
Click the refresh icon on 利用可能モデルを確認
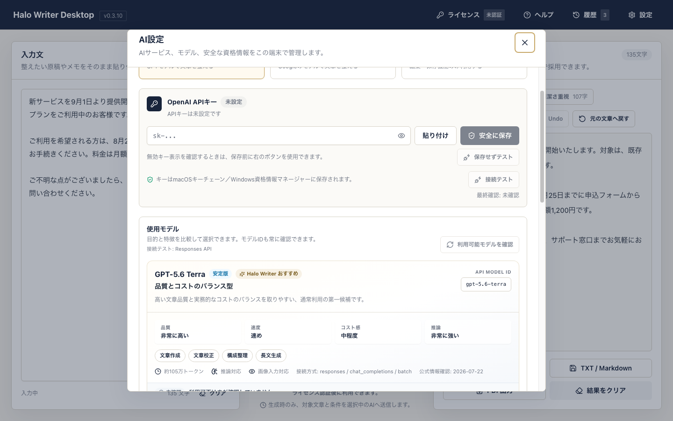click(x=450, y=245)
